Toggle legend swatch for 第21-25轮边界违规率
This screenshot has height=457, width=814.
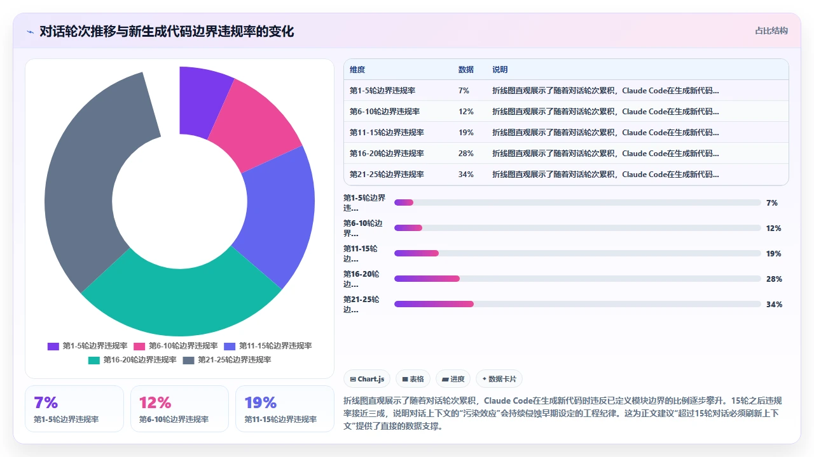point(188,360)
